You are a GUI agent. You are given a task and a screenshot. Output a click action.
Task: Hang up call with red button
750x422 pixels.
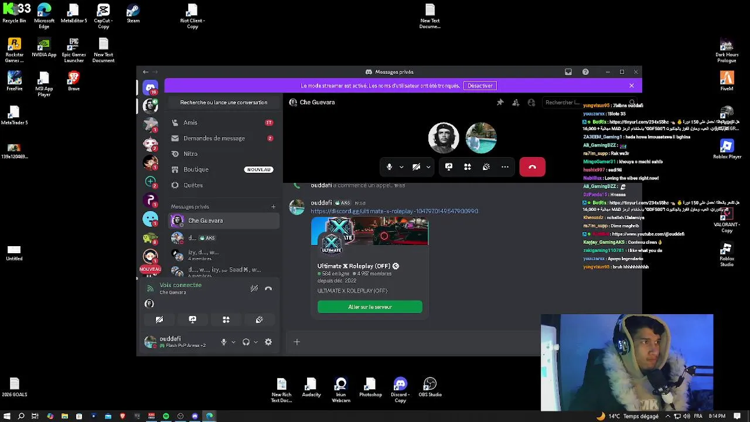pyautogui.click(x=532, y=167)
